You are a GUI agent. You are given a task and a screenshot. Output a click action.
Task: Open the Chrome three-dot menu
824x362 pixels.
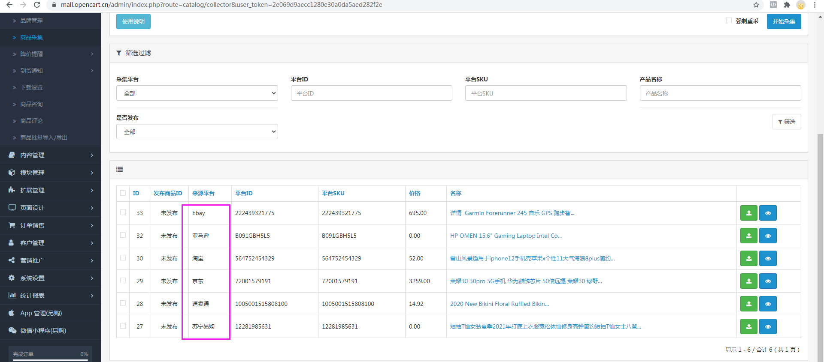[815, 5]
